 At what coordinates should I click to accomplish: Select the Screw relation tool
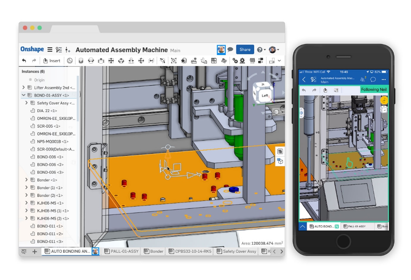[x=252, y=61]
